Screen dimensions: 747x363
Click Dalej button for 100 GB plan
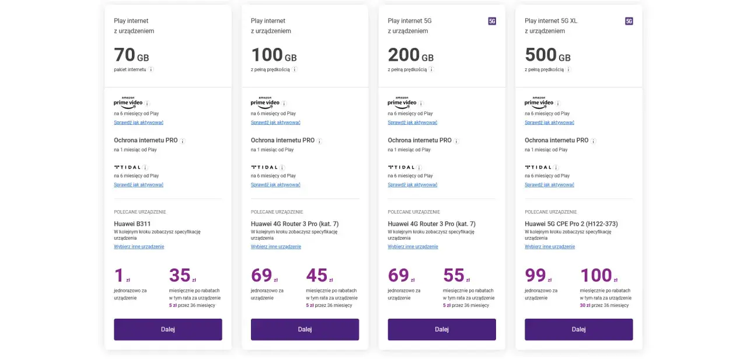[x=305, y=329]
